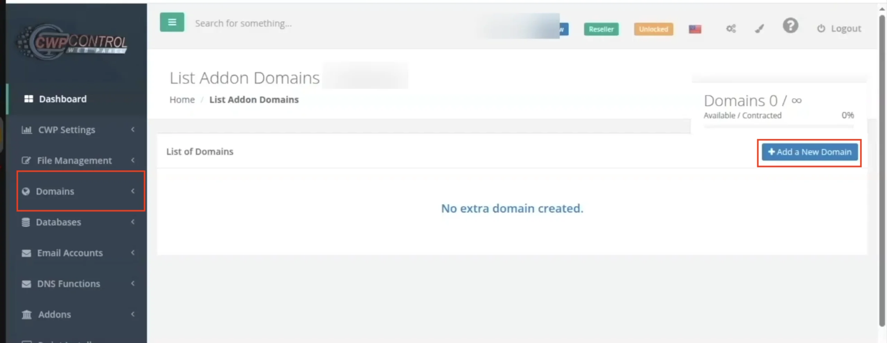
Task: Click the Email Accounts envelope icon
Action: coord(26,253)
